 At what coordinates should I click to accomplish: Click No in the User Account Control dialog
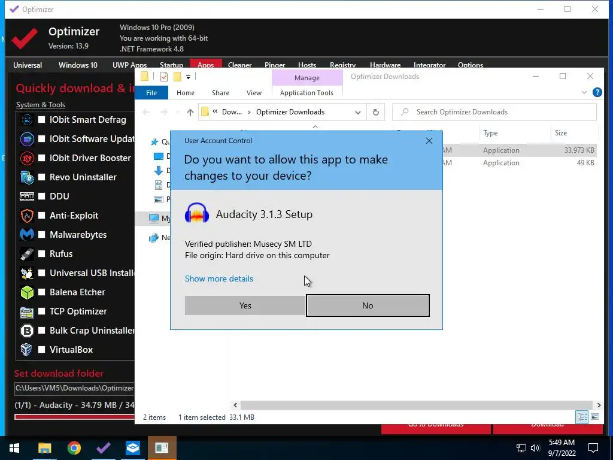click(368, 305)
